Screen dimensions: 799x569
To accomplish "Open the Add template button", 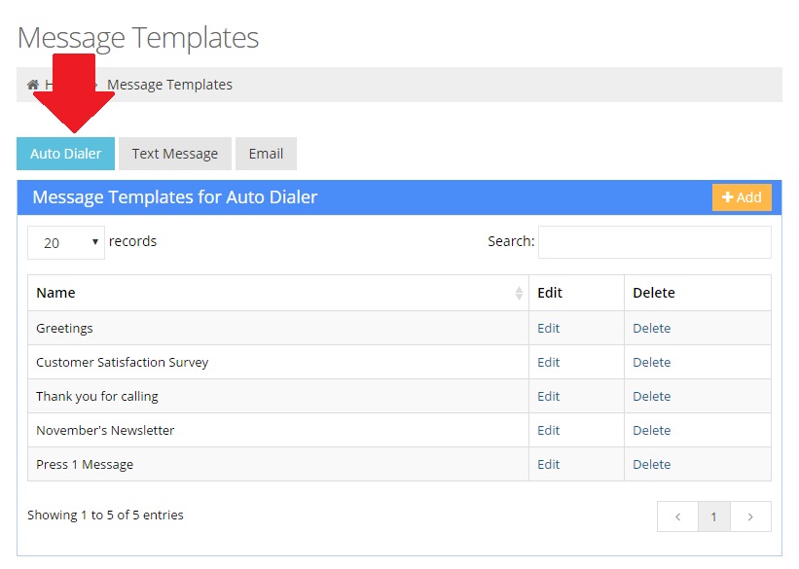I will [742, 196].
